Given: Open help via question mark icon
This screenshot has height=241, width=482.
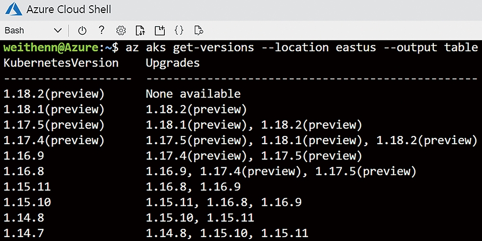Looking at the screenshot, I should pos(101,30).
